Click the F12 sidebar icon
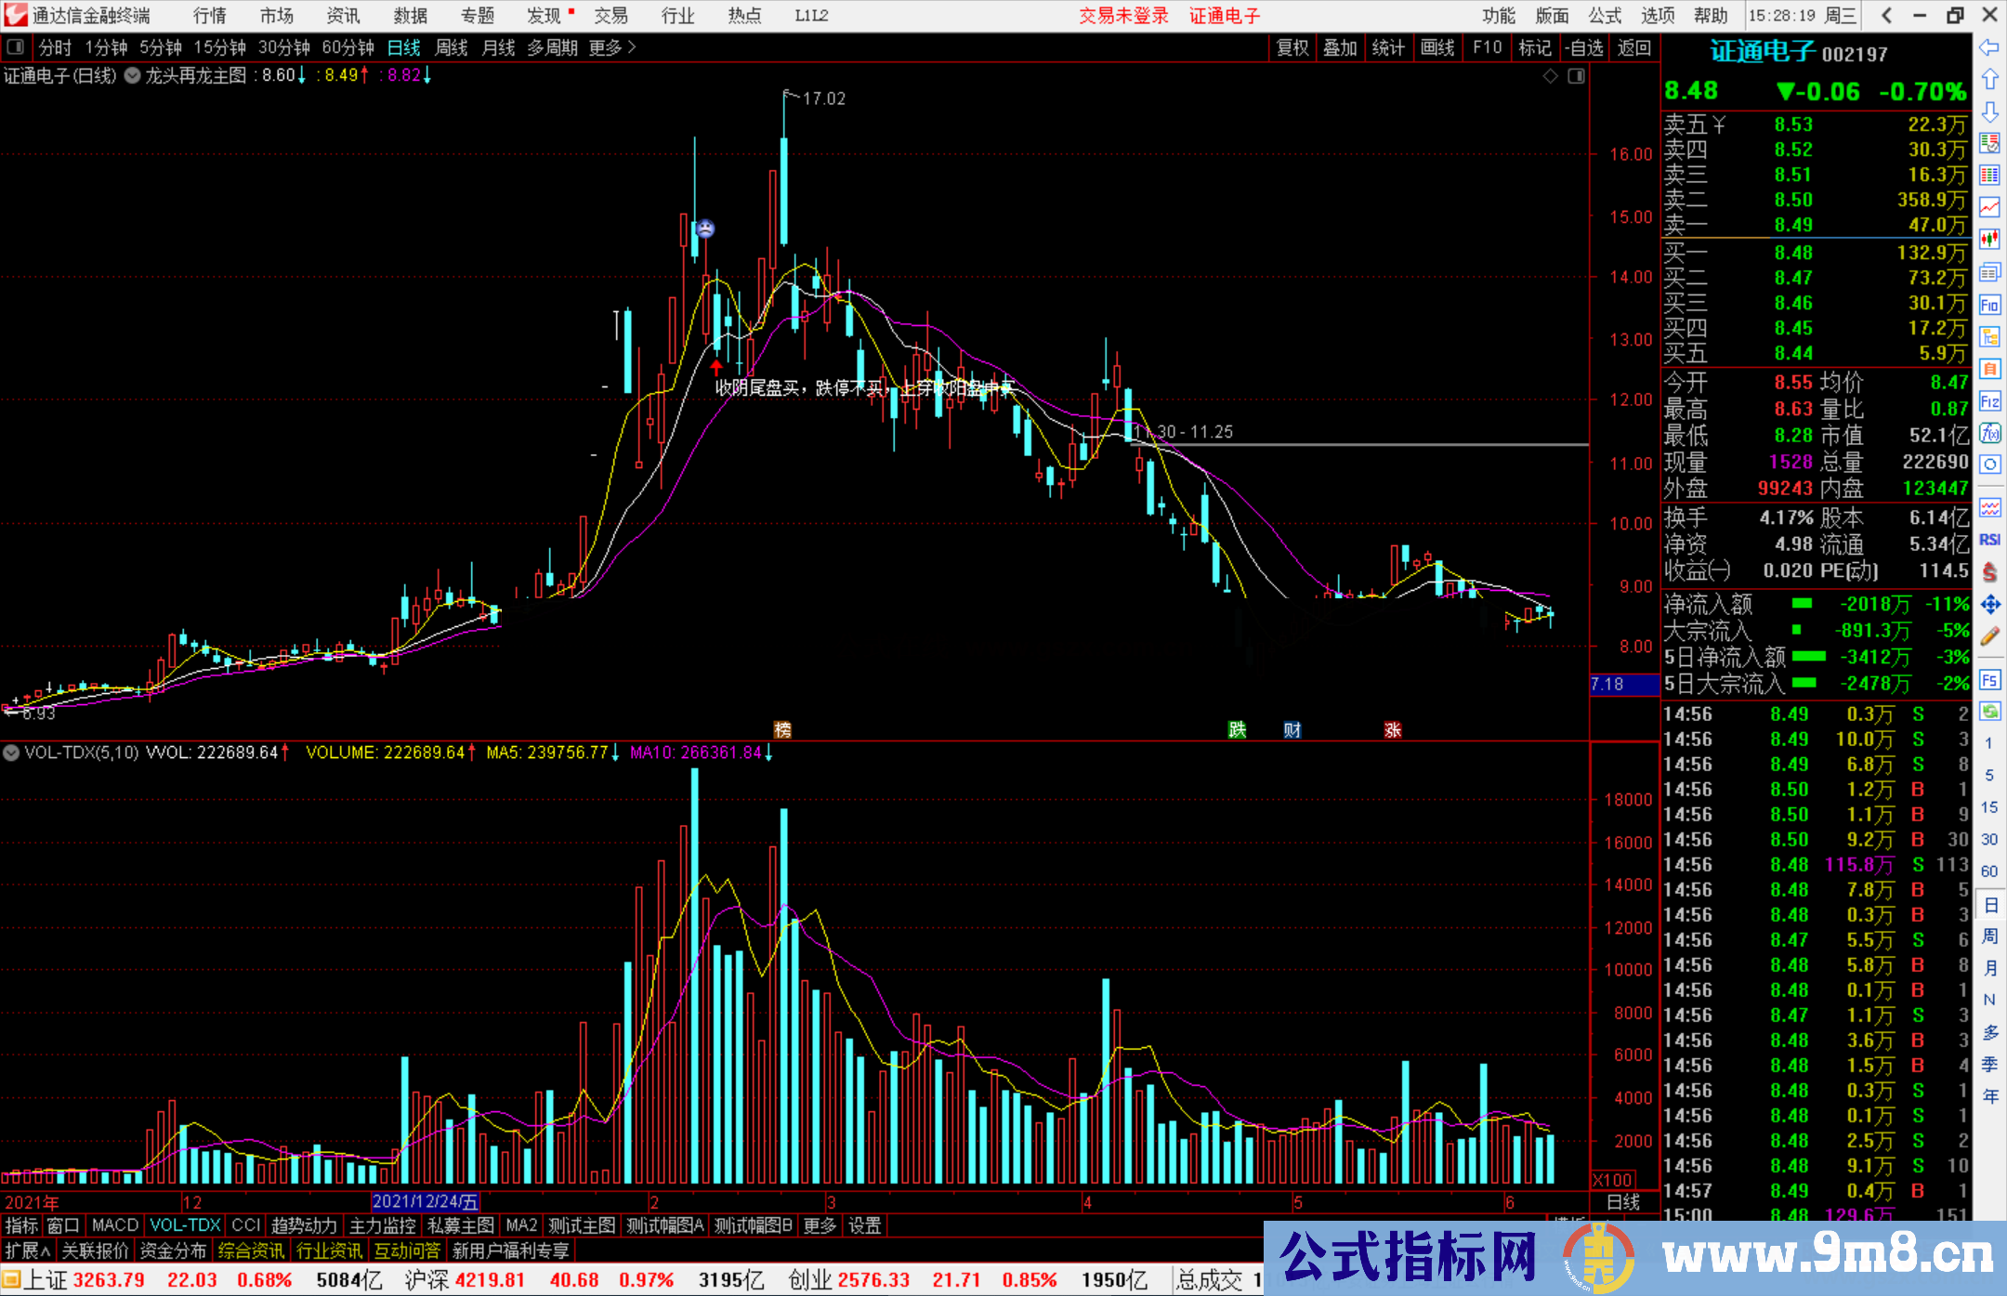Image resolution: width=2007 pixels, height=1296 pixels. tap(1989, 401)
